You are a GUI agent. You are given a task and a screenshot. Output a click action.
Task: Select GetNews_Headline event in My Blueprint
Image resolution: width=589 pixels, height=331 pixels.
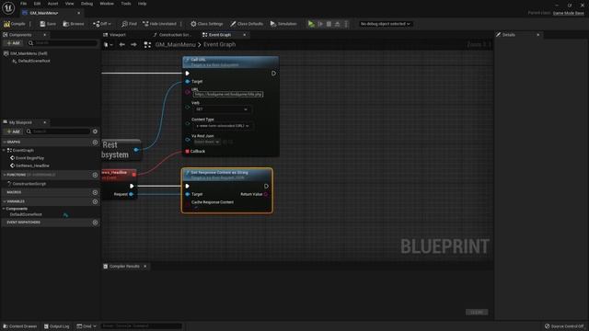click(32, 165)
